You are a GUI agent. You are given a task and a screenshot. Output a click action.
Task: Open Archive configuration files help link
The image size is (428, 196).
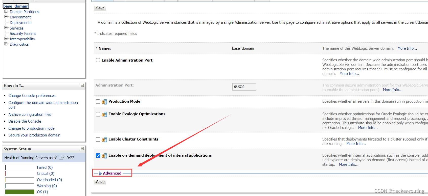tap(30, 115)
